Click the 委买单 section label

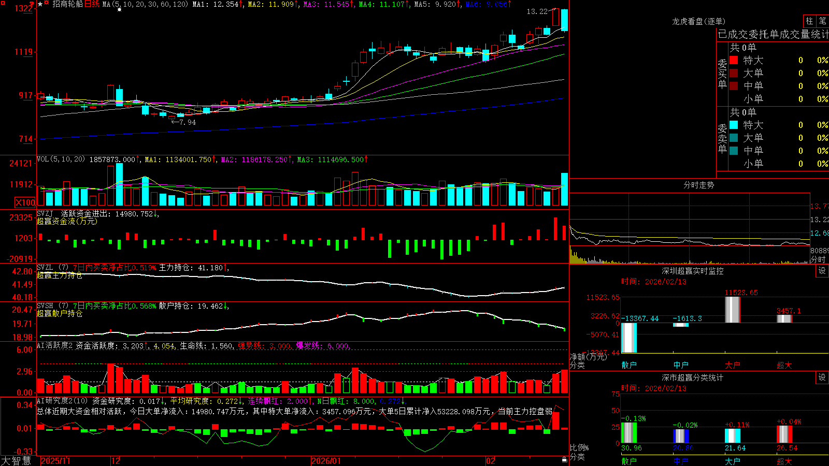(722, 74)
